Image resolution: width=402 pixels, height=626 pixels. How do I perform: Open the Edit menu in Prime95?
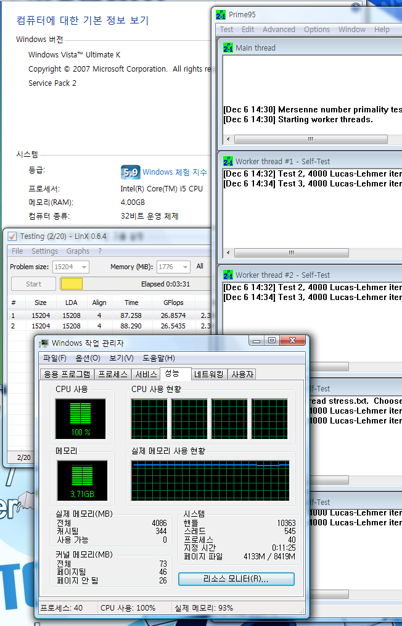click(x=248, y=30)
